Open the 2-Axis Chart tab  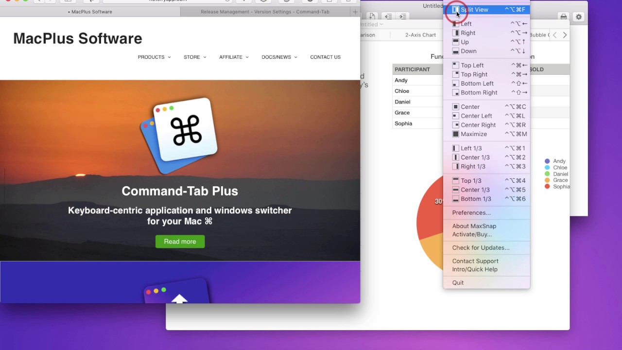(x=421, y=35)
